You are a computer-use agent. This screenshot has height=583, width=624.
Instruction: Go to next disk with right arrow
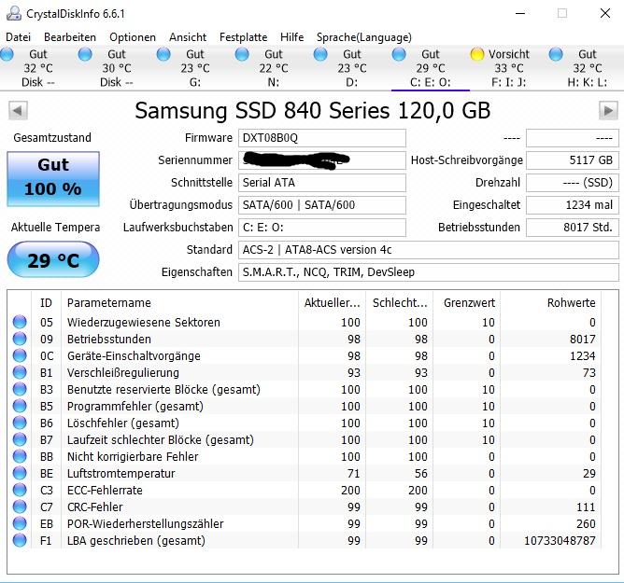(x=608, y=110)
